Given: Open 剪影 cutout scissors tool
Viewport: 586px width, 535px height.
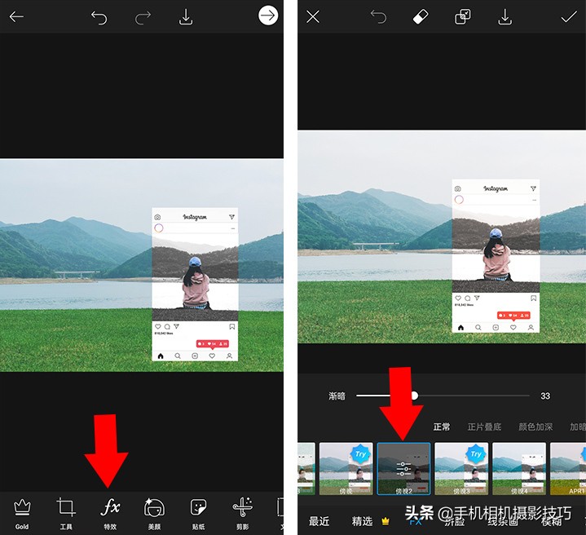Looking at the screenshot, I should pyautogui.click(x=243, y=514).
